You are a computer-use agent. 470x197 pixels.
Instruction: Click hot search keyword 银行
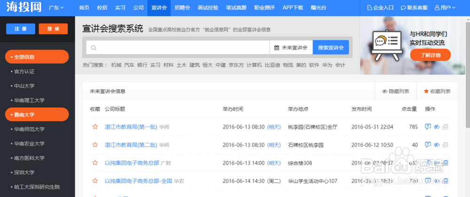coord(142,65)
